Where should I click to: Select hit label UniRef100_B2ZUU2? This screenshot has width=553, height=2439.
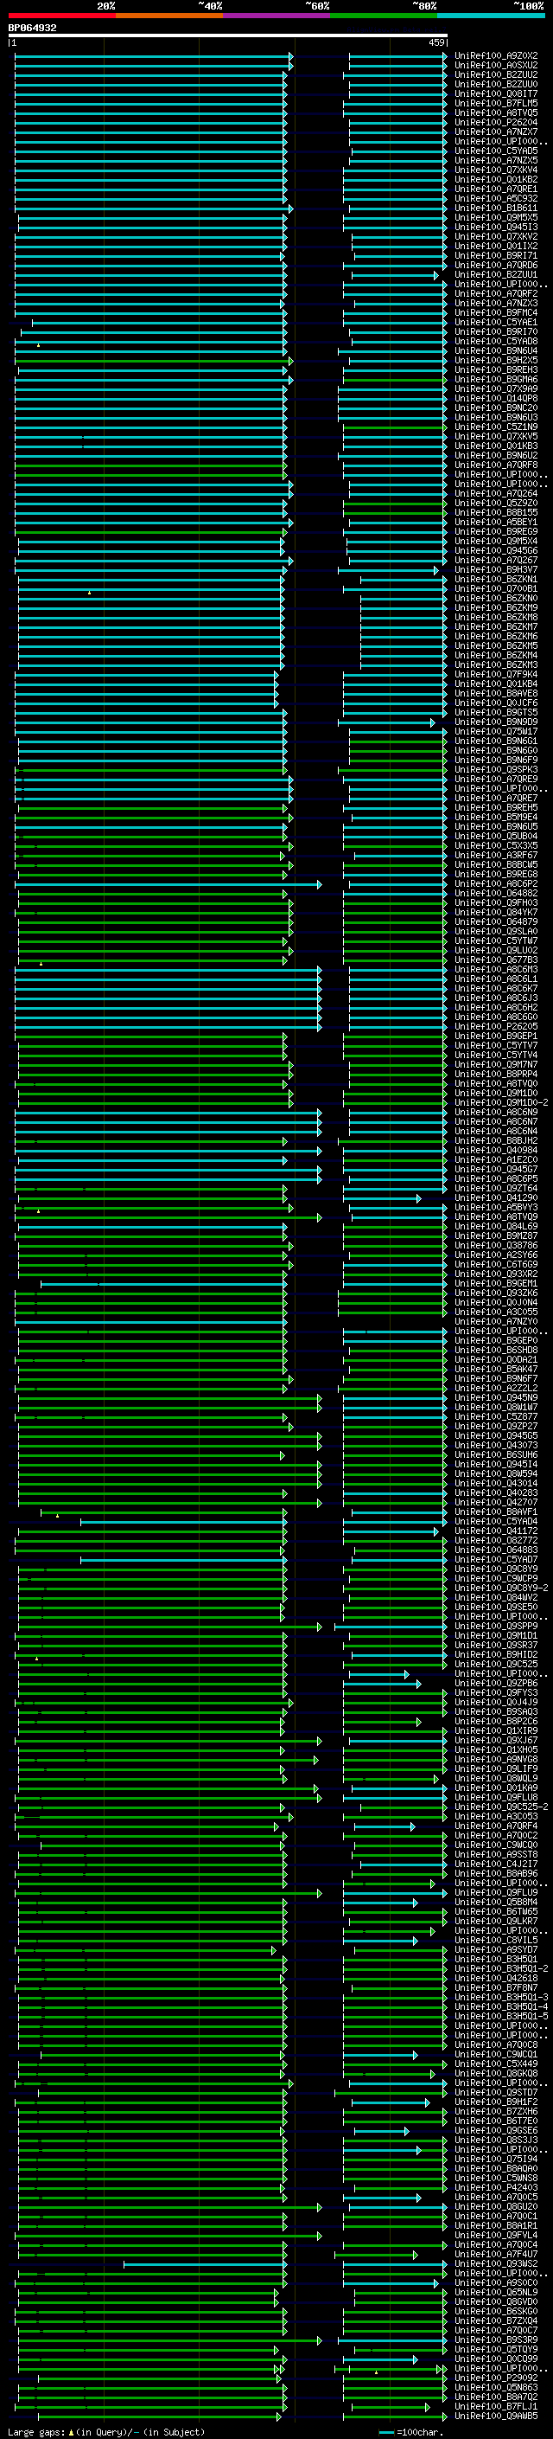pos(496,74)
